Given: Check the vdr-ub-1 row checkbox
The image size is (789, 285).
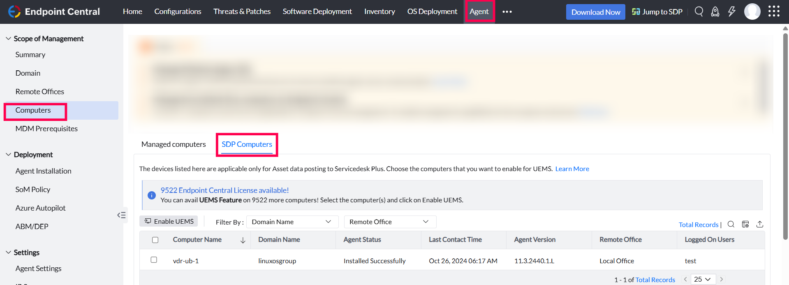Looking at the screenshot, I should pos(154,260).
